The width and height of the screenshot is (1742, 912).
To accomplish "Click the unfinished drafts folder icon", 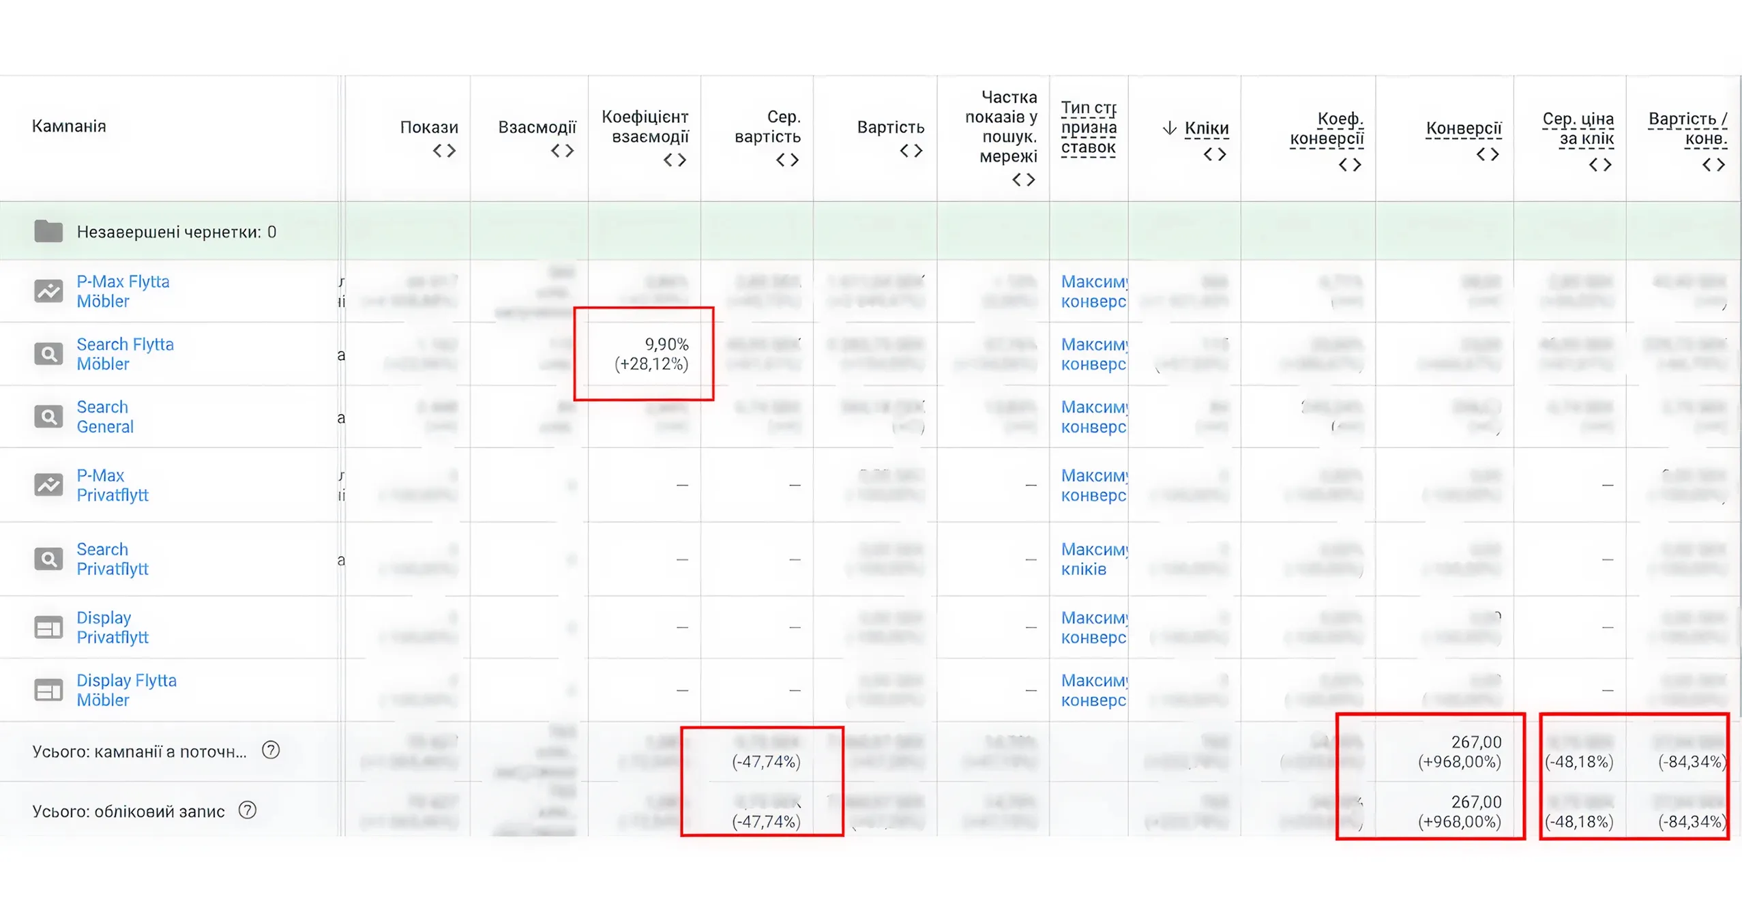I will pos(48,232).
